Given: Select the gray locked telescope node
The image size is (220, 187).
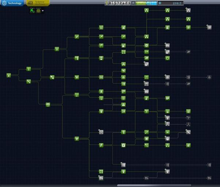Looking at the screenshot, I should [188, 118].
